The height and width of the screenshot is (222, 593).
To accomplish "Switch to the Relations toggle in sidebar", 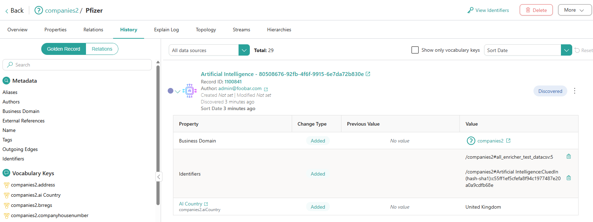I will pyautogui.click(x=102, y=49).
